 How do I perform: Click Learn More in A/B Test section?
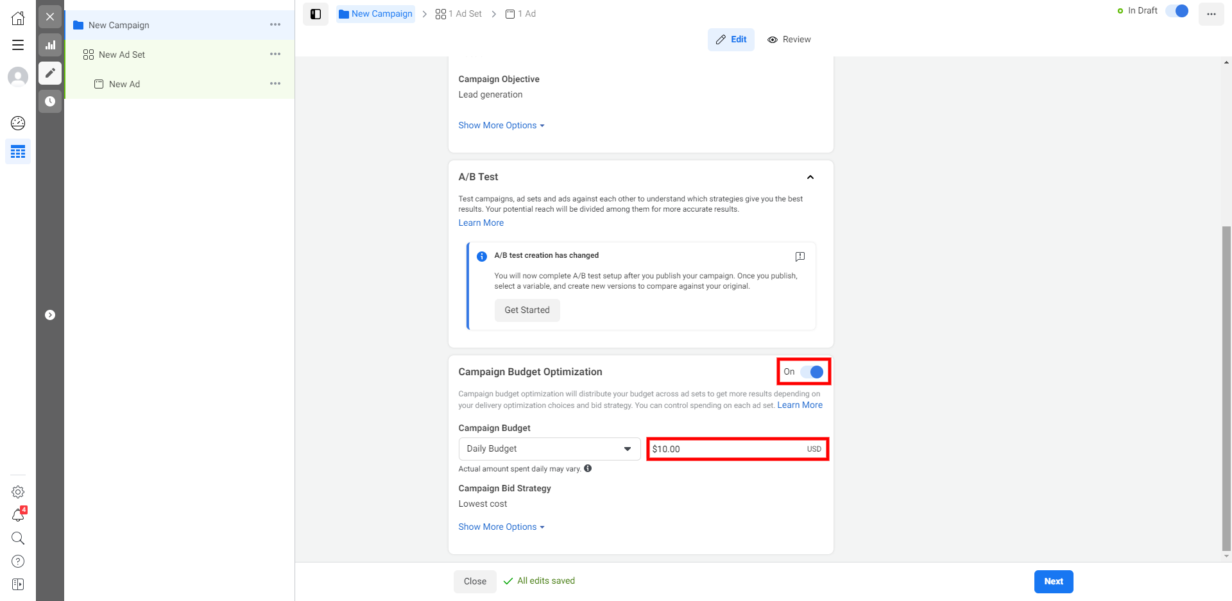pos(481,223)
